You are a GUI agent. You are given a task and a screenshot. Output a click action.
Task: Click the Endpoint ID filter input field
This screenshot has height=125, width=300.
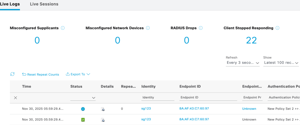pyautogui.click(x=208, y=97)
